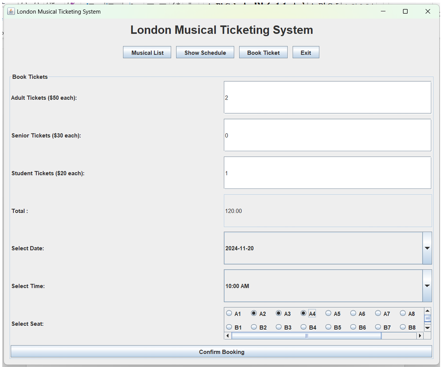
Task: Open the Show Schedule section
Action: click(x=205, y=52)
